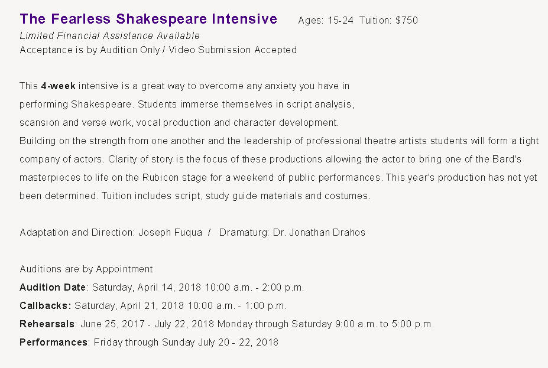Click the bold Callbacks label

tap(45, 306)
